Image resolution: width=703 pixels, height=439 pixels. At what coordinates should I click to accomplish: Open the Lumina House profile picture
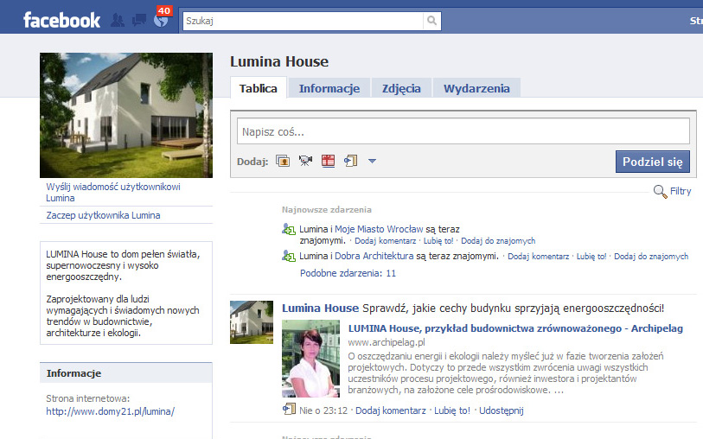click(126, 115)
